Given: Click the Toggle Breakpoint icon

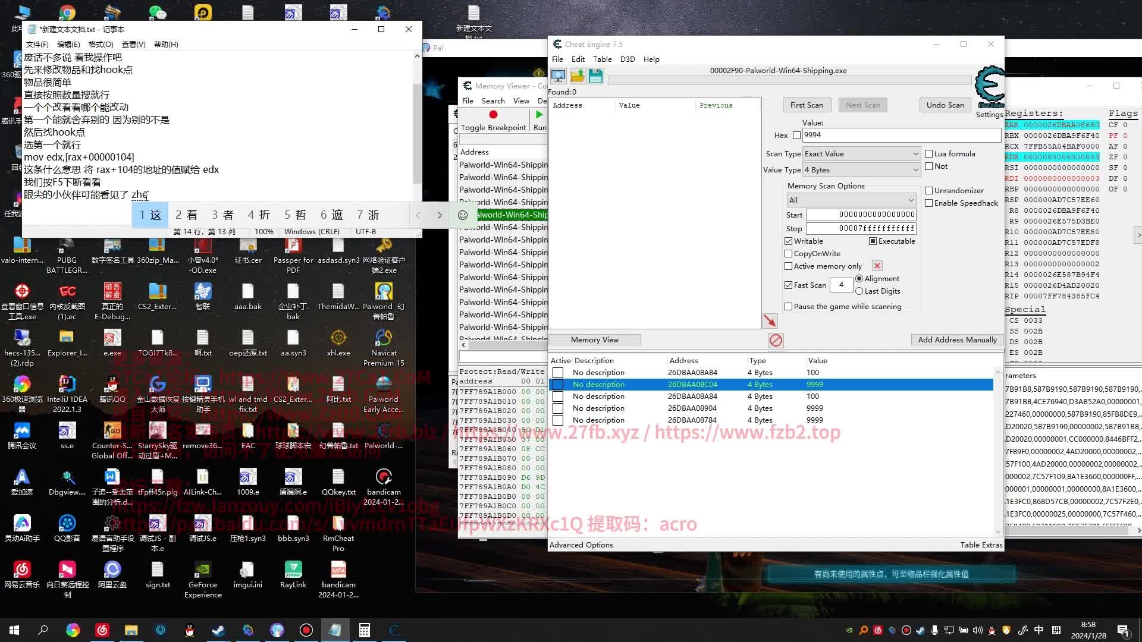Looking at the screenshot, I should (x=493, y=115).
